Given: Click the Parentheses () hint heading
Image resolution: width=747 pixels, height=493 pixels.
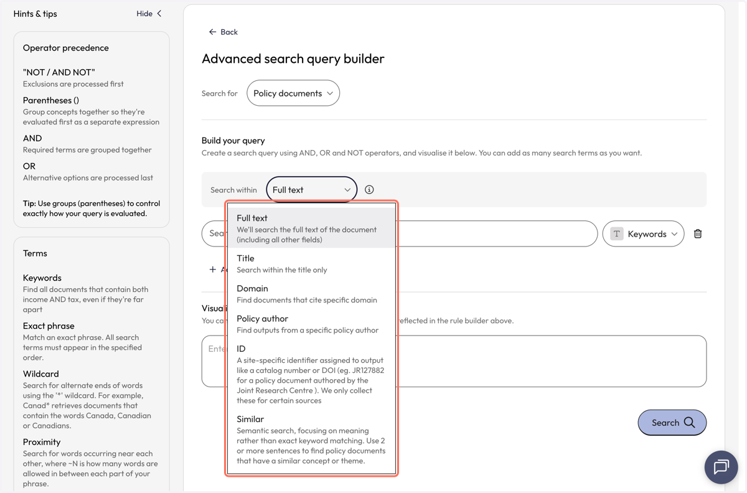Looking at the screenshot, I should 51,100.
